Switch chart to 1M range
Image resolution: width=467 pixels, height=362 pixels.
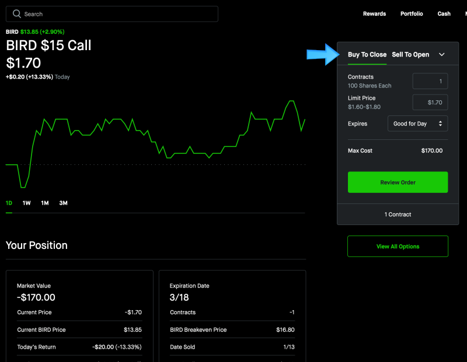[x=45, y=203]
